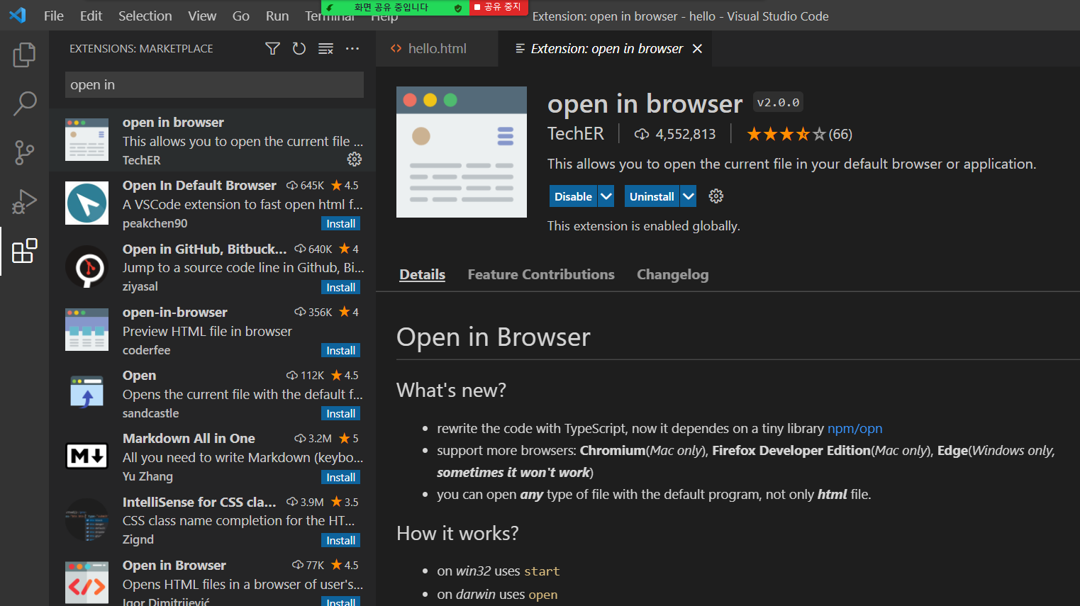Image resolution: width=1080 pixels, height=606 pixels.
Task: Install Open extension by sandcastle
Action: pos(341,413)
